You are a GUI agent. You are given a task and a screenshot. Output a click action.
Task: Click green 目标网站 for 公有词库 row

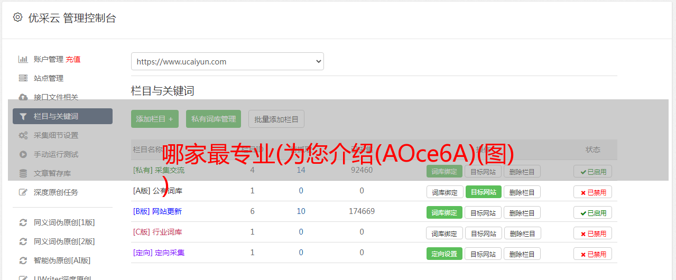click(x=483, y=192)
